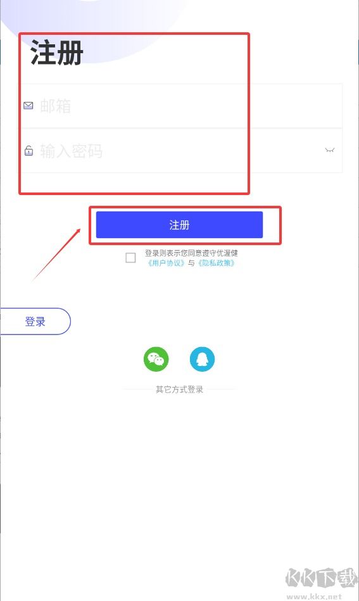The width and height of the screenshot is (359, 601).
Task: Submit with the blue 注册 button
Action: click(x=179, y=225)
